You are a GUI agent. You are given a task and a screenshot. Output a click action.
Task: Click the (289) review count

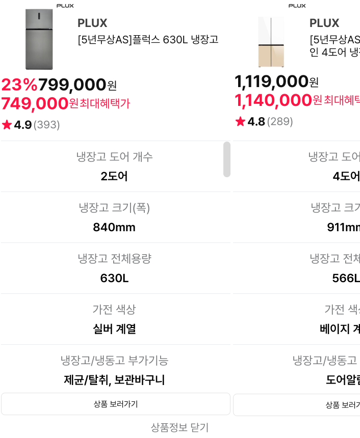280,122
